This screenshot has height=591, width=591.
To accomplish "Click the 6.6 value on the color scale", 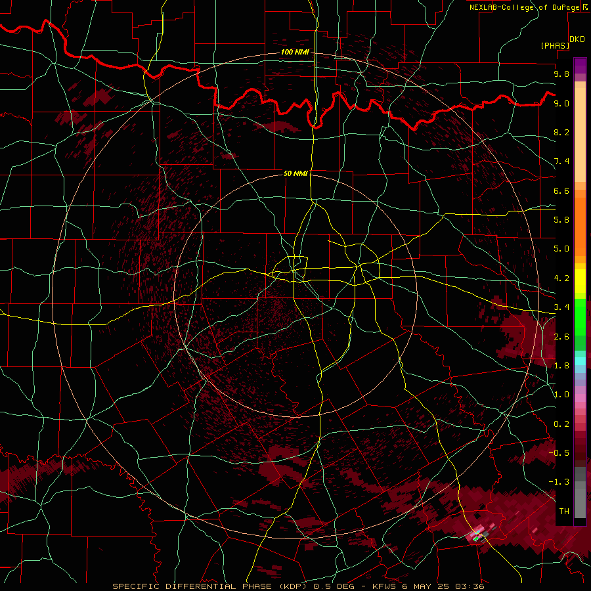I will point(561,190).
